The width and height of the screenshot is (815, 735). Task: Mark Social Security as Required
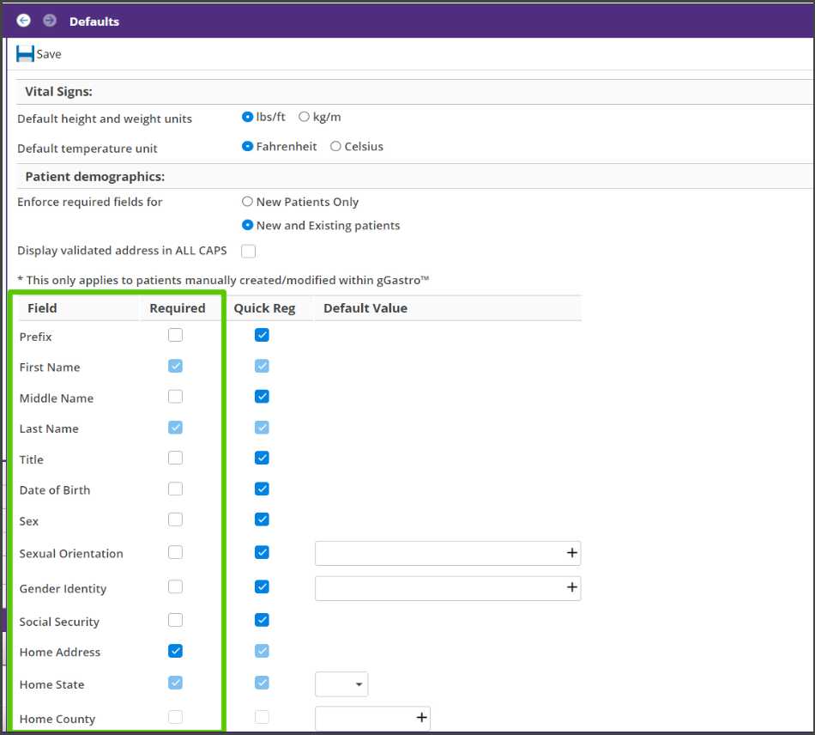pos(175,620)
